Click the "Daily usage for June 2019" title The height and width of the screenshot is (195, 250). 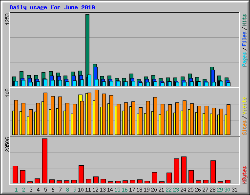(x=52, y=7)
